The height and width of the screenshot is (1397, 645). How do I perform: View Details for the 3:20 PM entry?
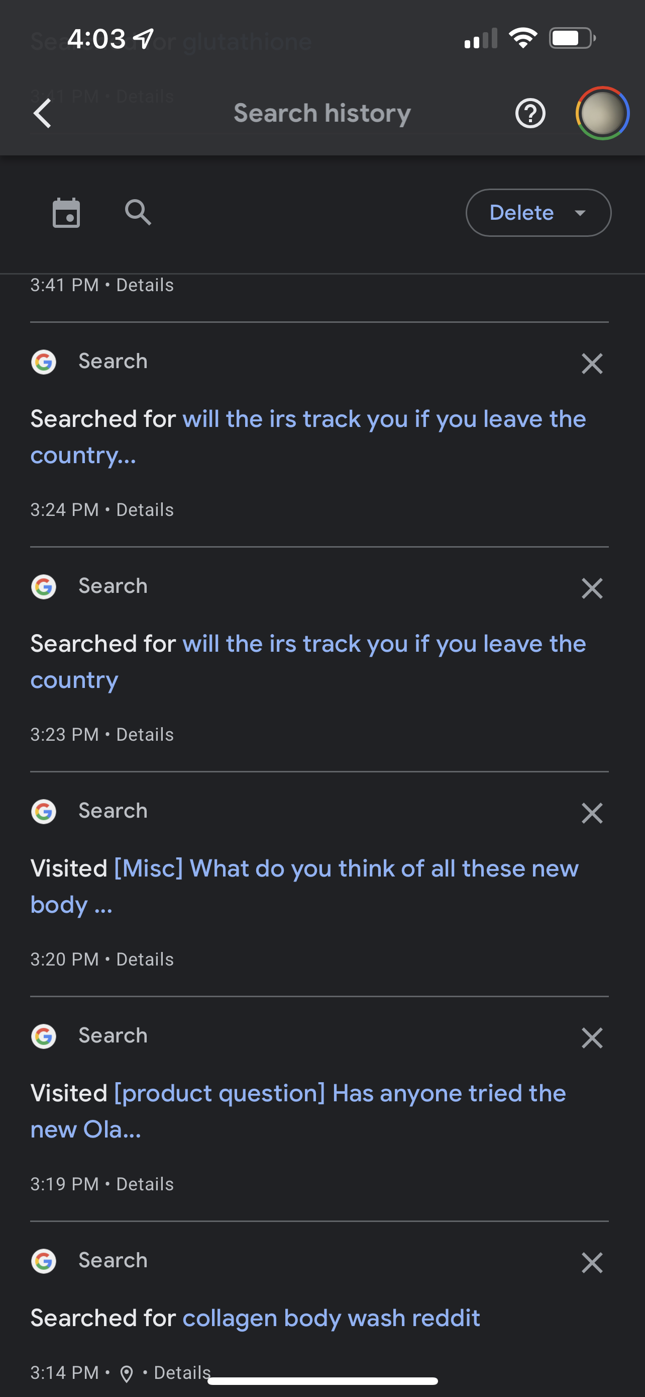pyautogui.click(x=145, y=959)
